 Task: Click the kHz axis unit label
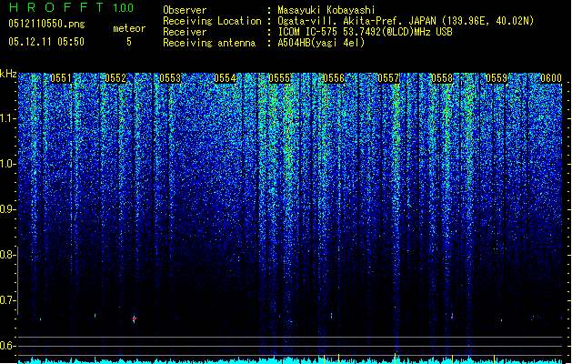(8, 74)
